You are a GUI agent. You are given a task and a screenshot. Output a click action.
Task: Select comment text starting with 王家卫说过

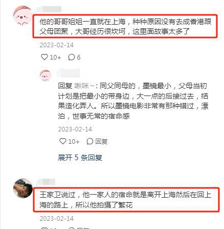(x=125, y=200)
